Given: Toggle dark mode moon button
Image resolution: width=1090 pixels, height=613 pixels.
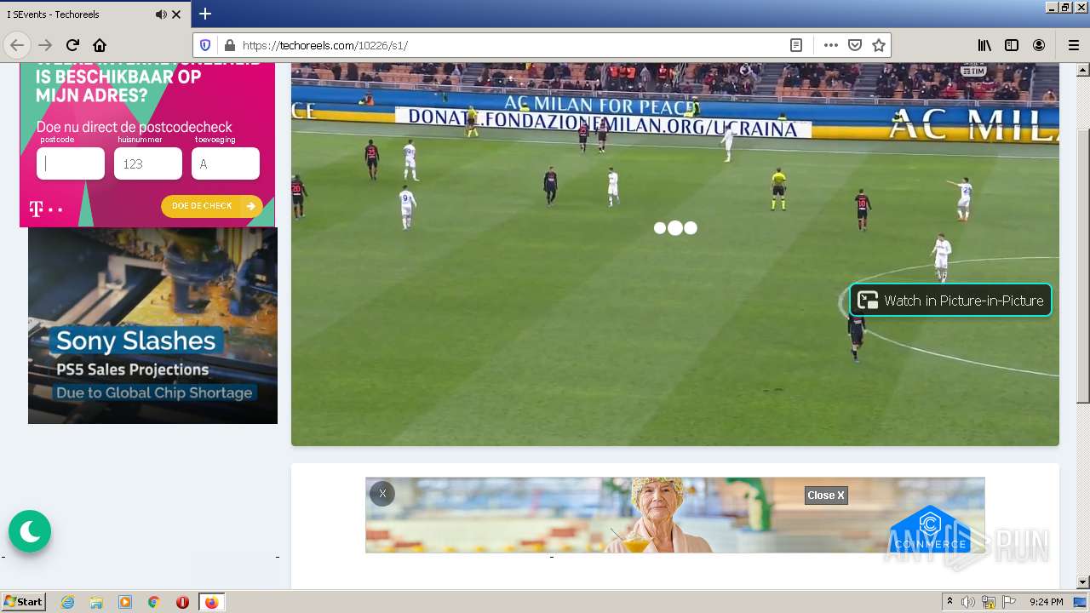Looking at the screenshot, I should point(30,531).
